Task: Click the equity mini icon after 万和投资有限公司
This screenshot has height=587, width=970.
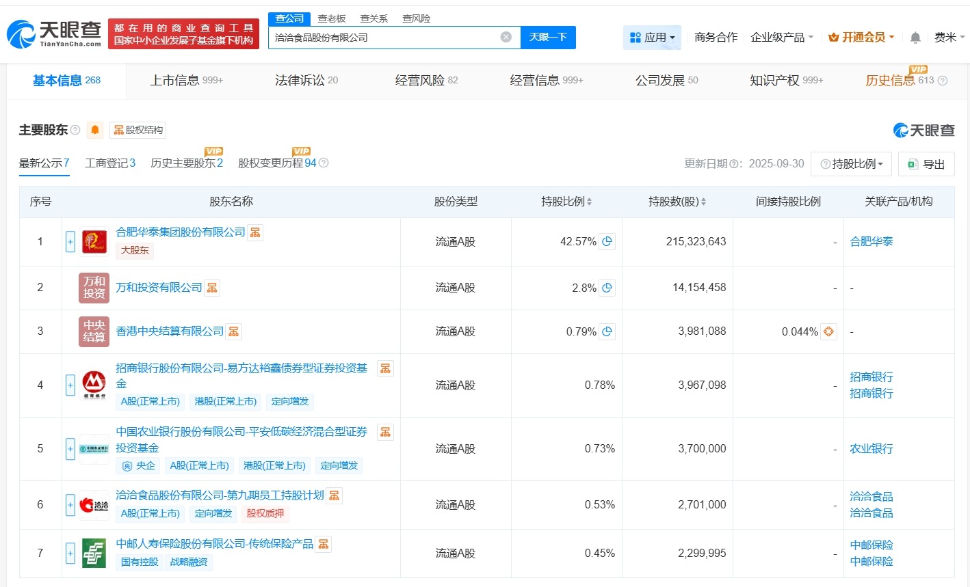Action: point(211,287)
